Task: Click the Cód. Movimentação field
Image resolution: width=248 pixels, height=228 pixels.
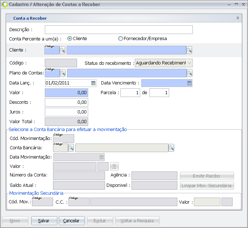Action: click(x=63, y=139)
